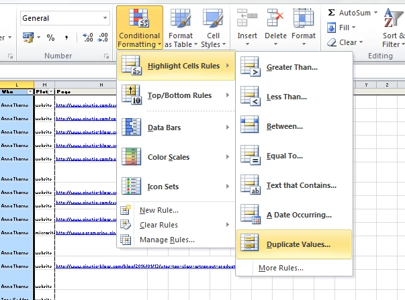Click the AutoSum sigma icon
The height and width of the screenshot is (300, 405).
(331, 12)
